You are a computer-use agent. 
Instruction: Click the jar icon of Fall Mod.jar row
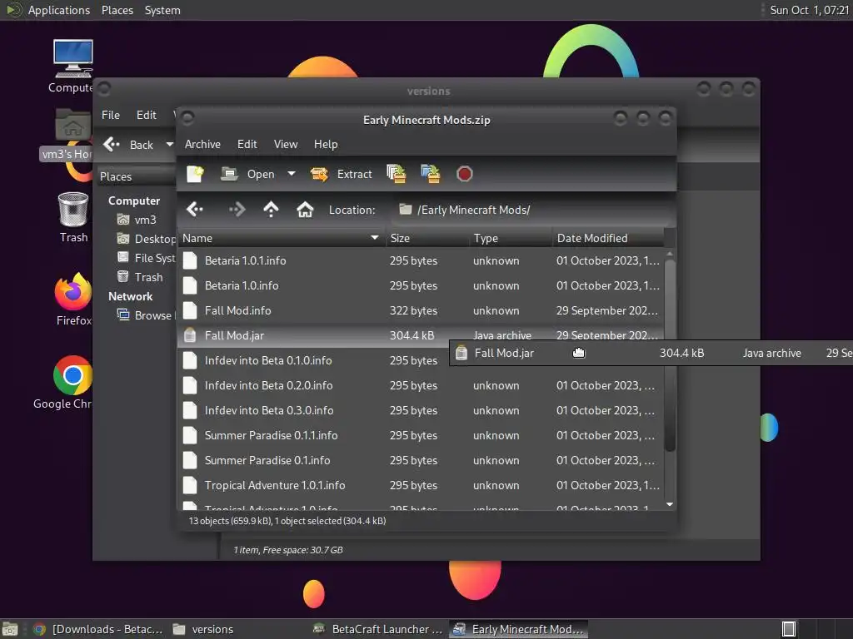[x=190, y=335]
